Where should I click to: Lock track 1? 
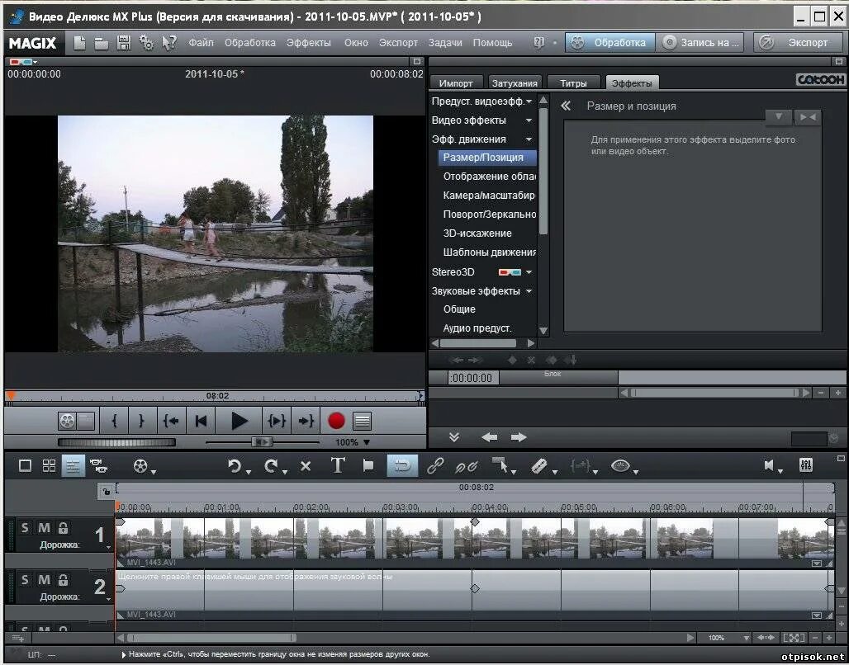[x=64, y=527]
